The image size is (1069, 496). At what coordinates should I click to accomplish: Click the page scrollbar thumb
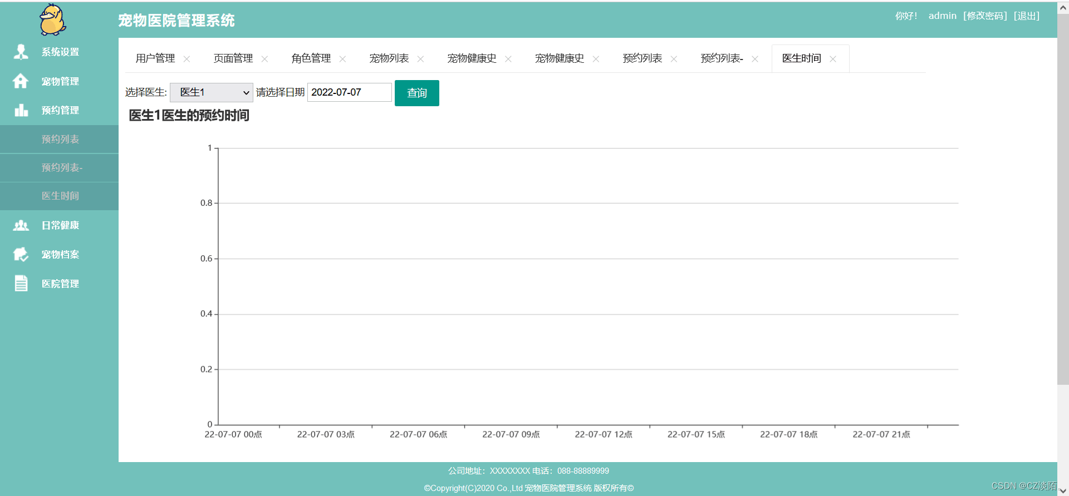[x=1063, y=199]
